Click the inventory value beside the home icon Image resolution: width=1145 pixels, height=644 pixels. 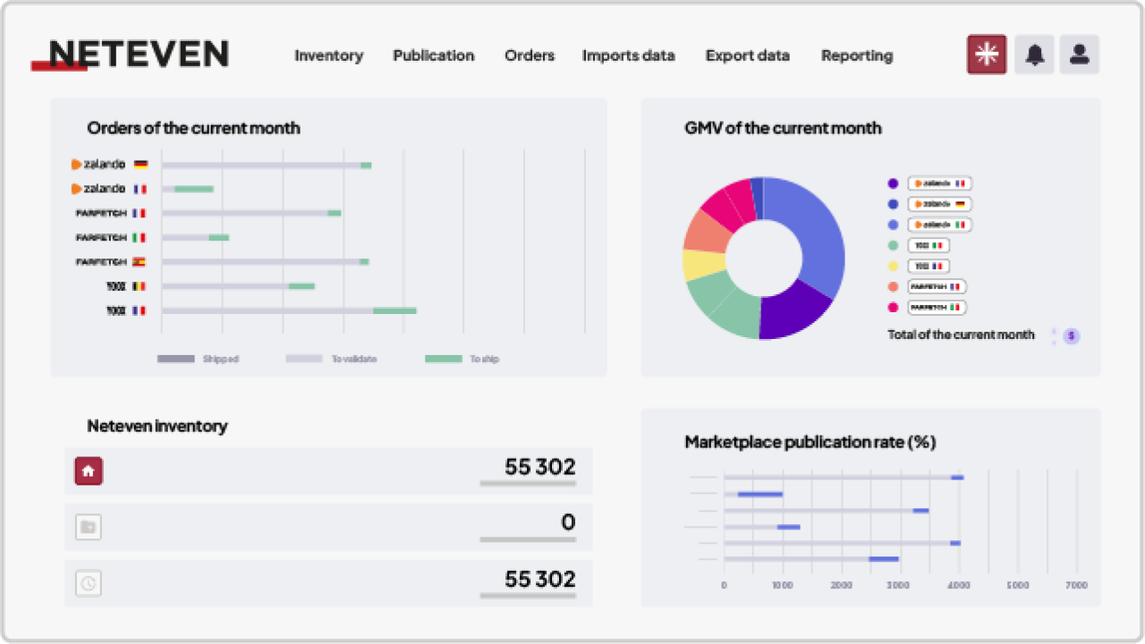(539, 467)
